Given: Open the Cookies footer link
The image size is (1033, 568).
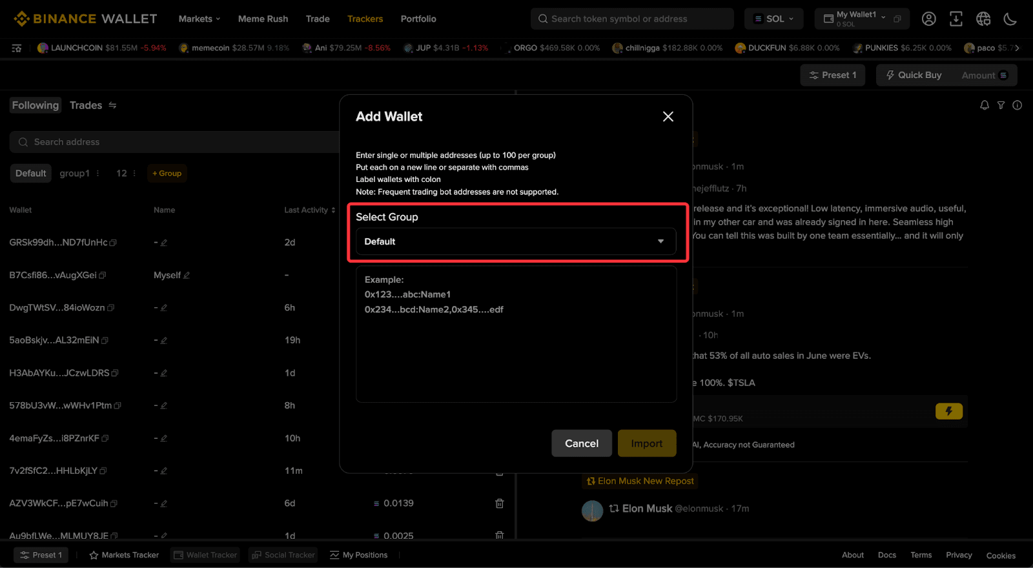Looking at the screenshot, I should click(x=1001, y=556).
